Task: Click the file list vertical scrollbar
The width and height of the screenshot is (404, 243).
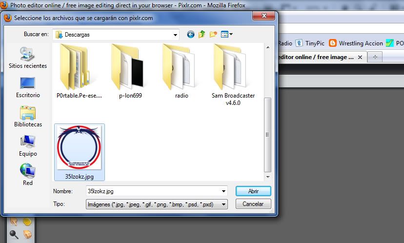Action: pyautogui.click(x=267, y=134)
